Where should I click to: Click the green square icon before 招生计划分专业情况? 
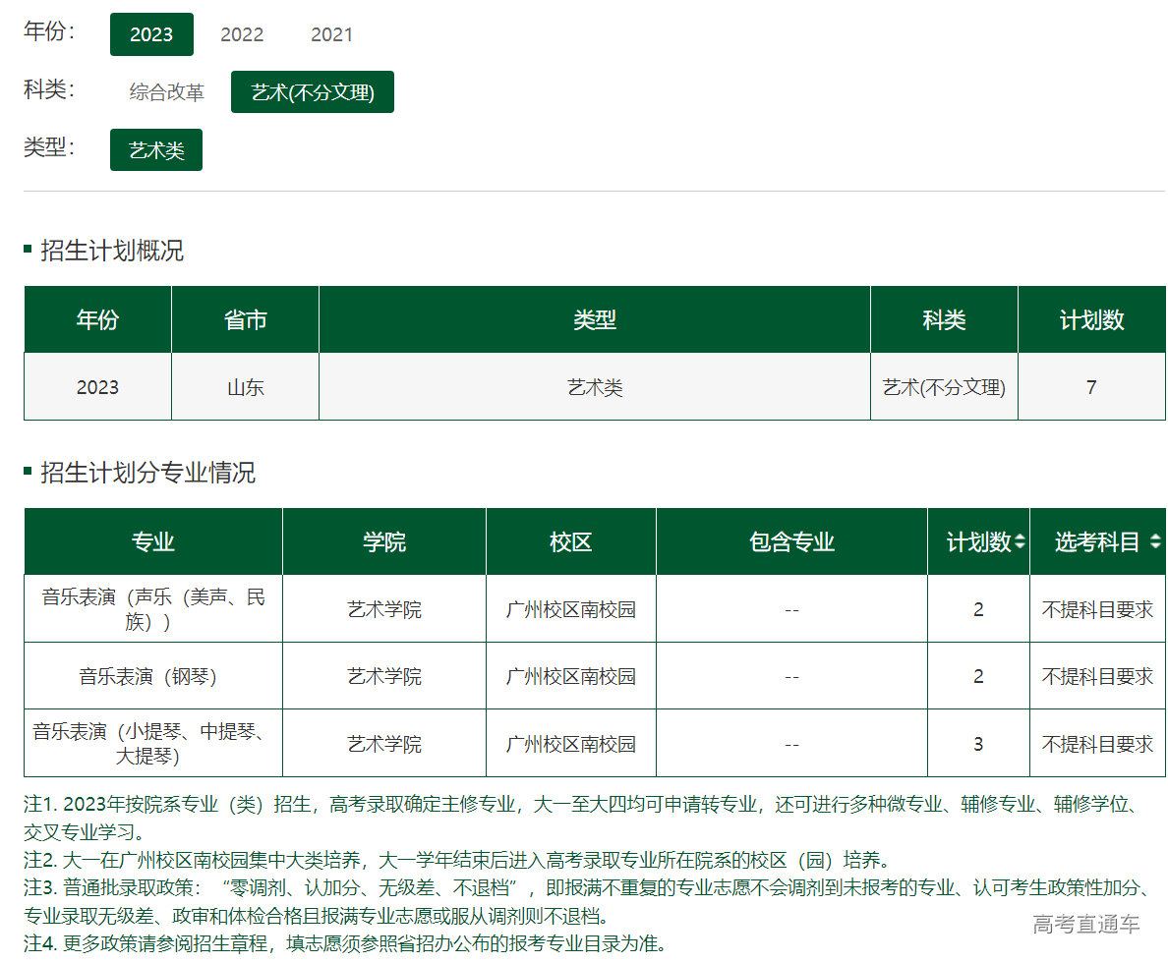click(27, 474)
